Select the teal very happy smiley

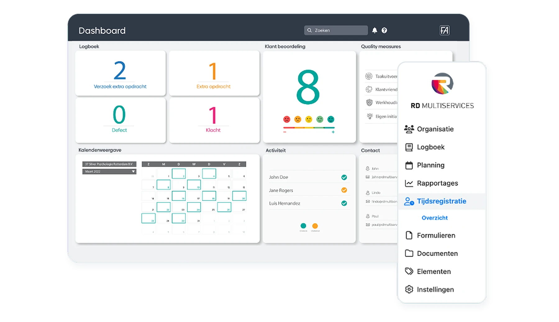pyautogui.click(x=331, y=119)
